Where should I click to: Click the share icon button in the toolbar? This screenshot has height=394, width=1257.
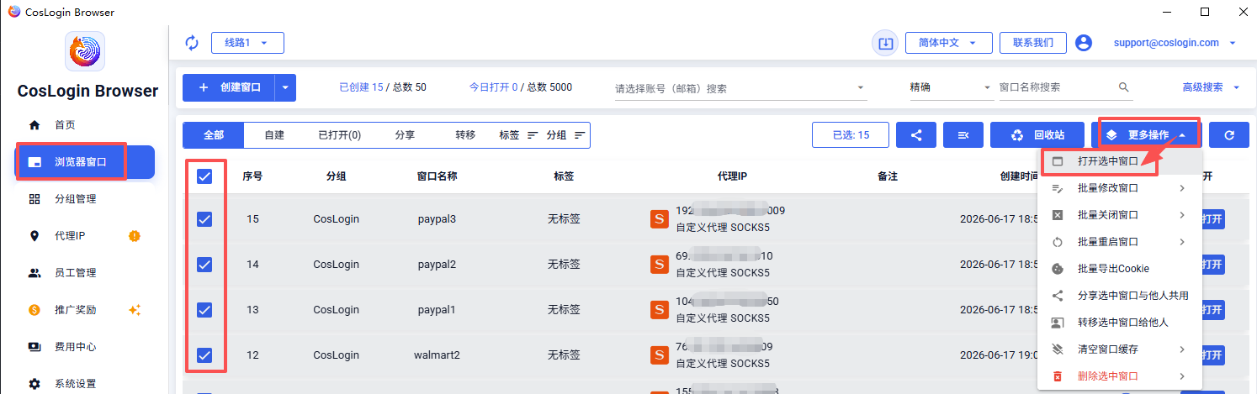click(916, 134)
